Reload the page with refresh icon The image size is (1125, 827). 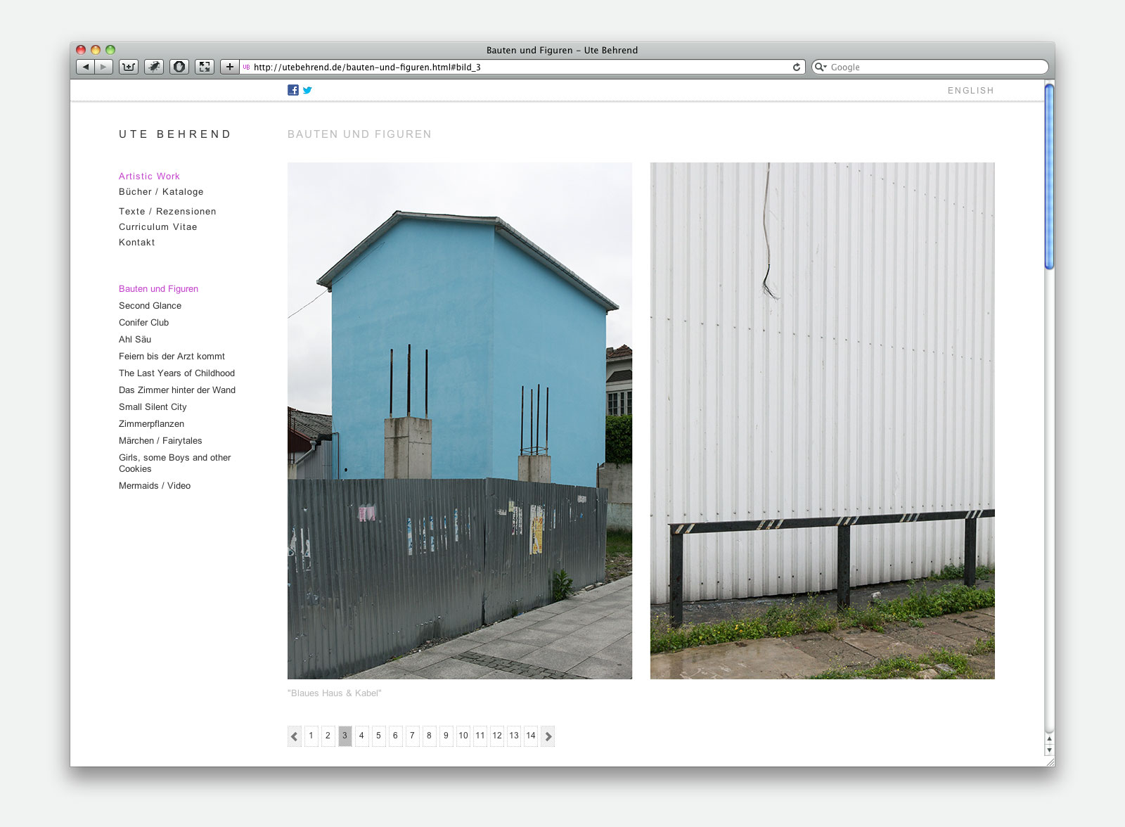pos(796,67)
